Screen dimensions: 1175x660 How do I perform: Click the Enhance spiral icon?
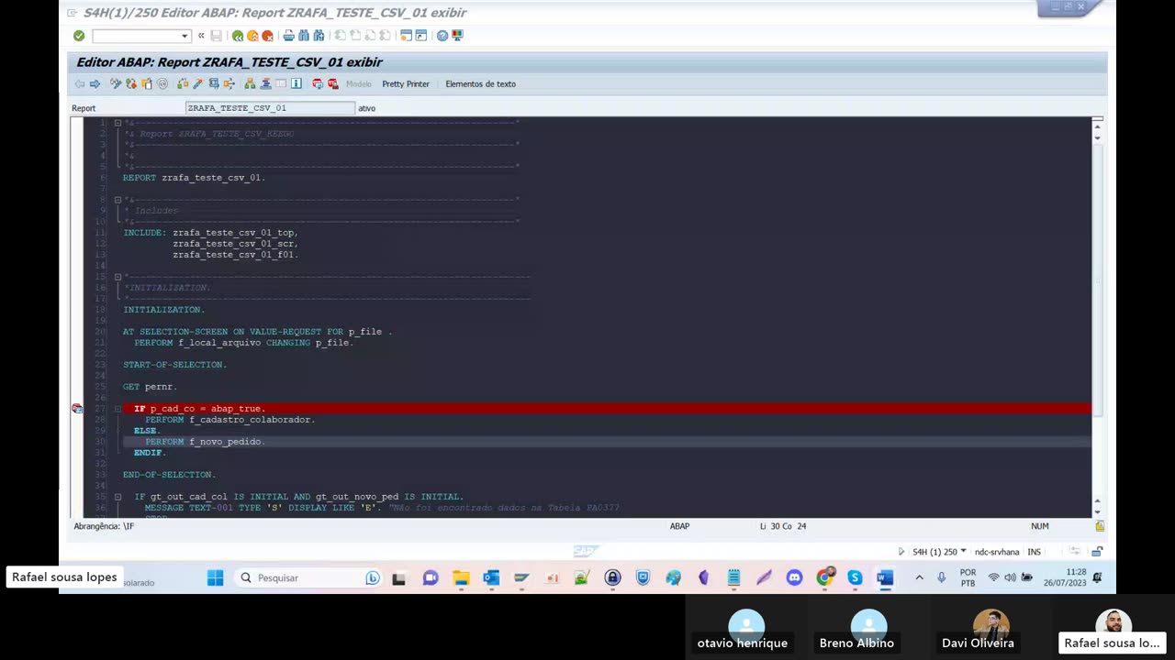tap(162, 84)
